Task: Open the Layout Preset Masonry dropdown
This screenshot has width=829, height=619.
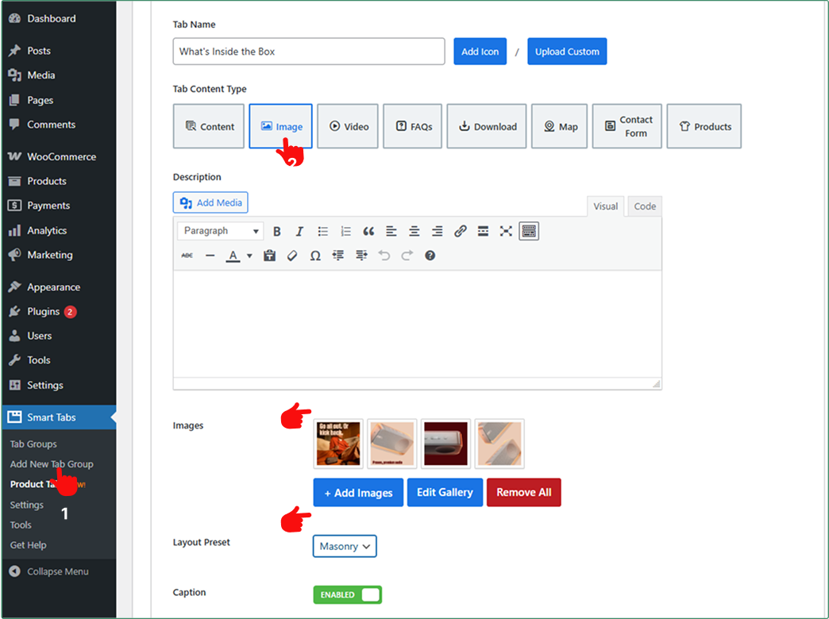Action: click(x=345, y=546)
